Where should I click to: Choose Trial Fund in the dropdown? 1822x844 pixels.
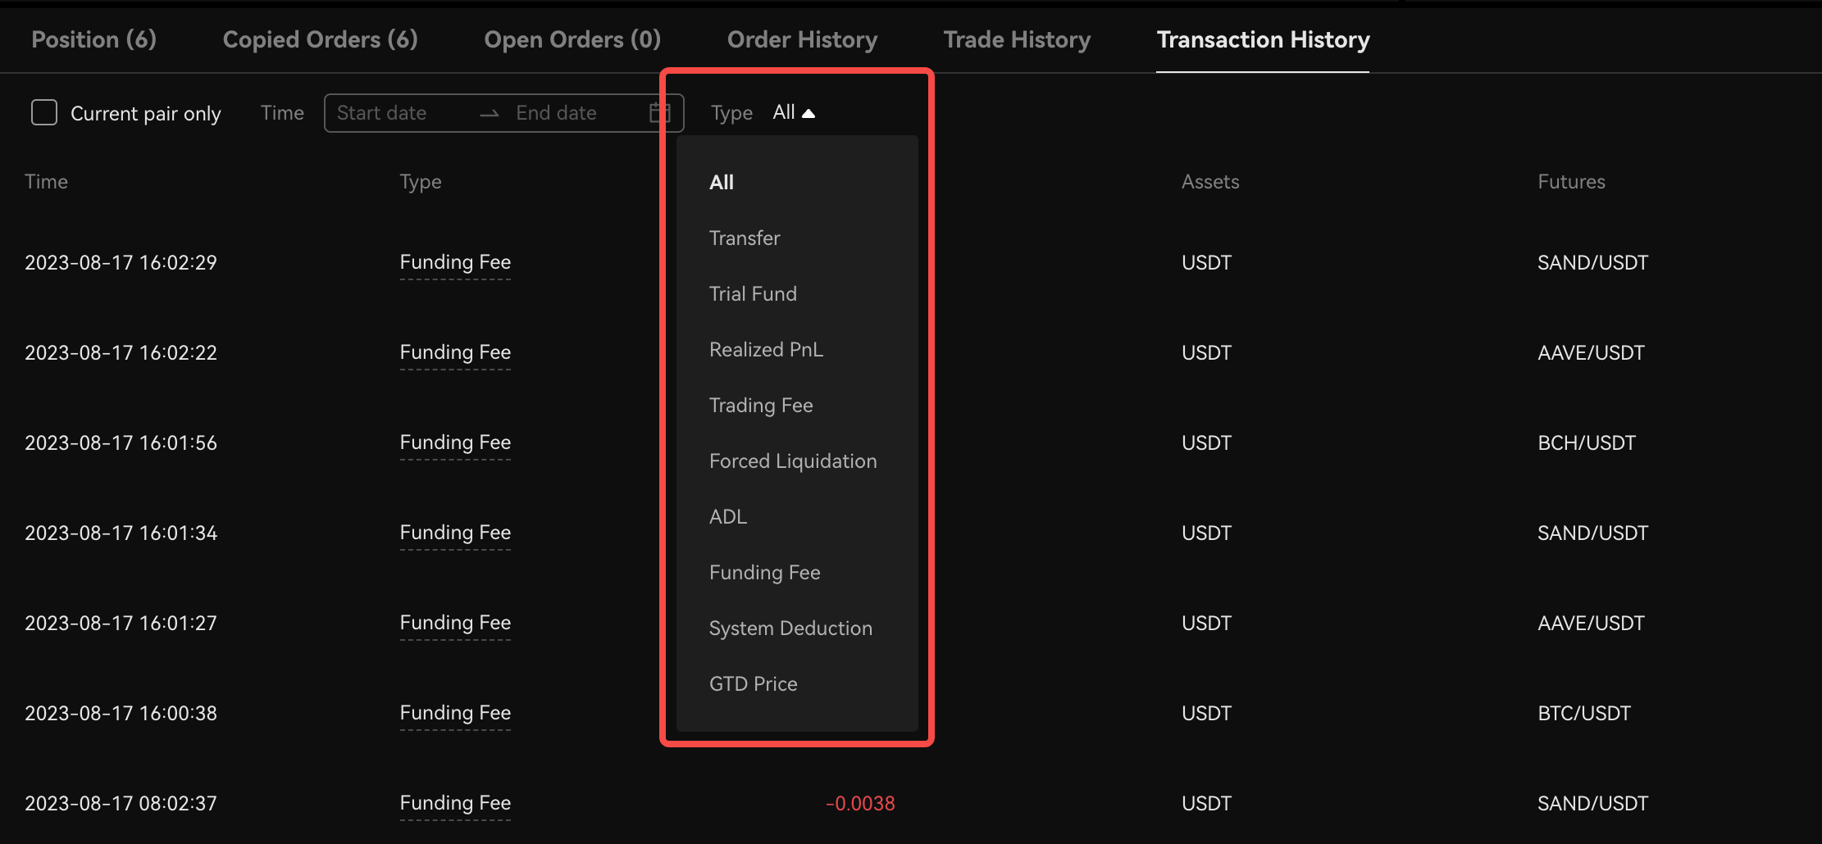pyautogui.click(x=753, y=294)
